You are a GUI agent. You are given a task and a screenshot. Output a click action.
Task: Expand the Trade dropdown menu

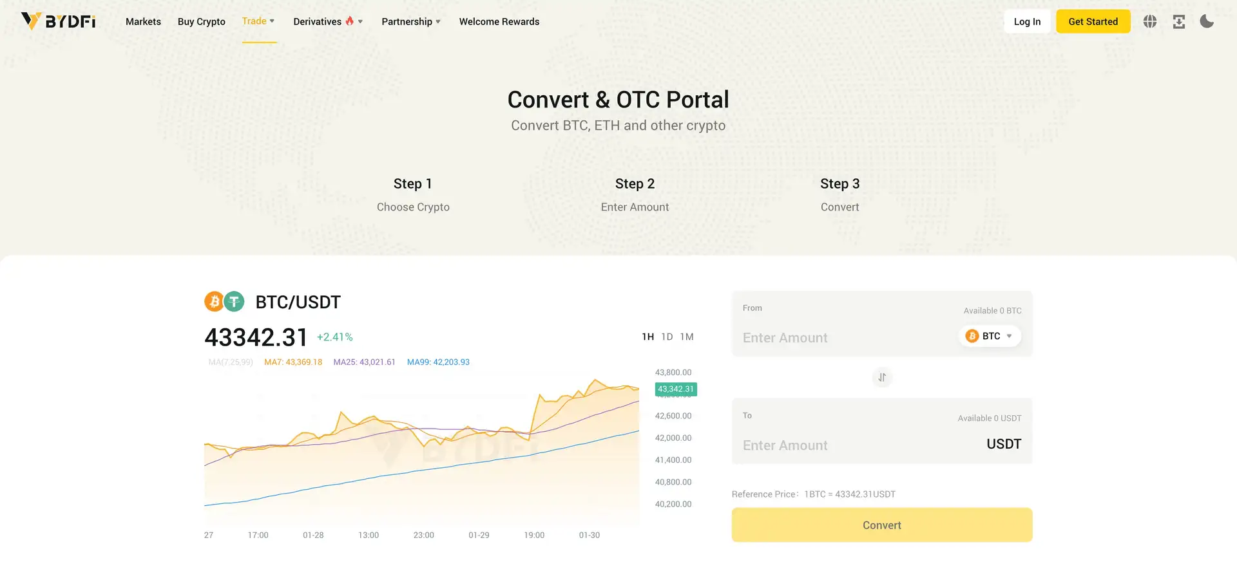coord(258,21)
